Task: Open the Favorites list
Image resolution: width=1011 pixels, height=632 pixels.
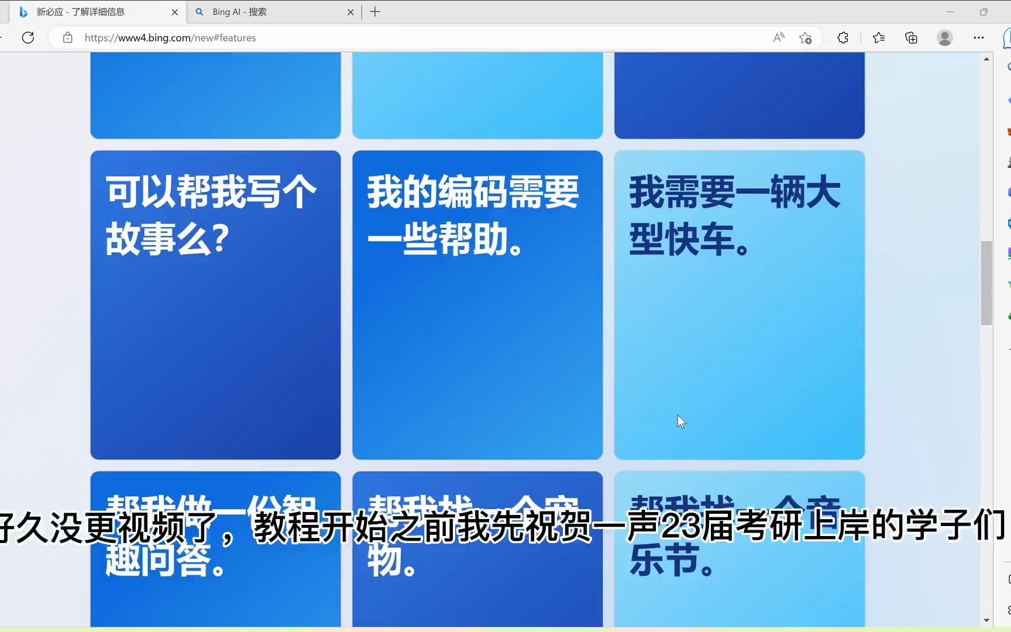Action: [x=878, y=38]
